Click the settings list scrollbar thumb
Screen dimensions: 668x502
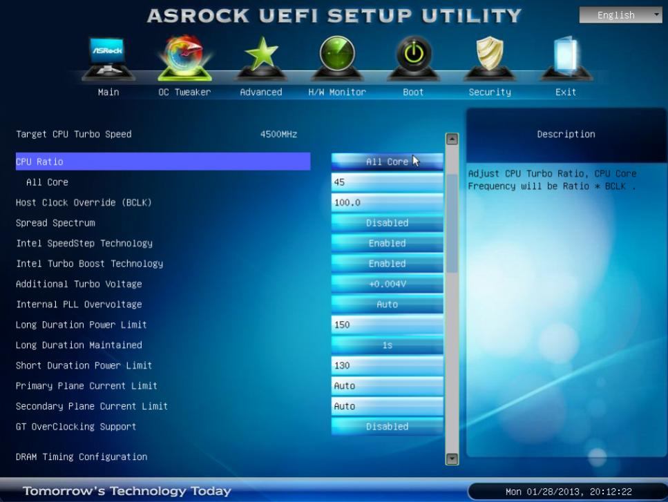click(452, 224)
